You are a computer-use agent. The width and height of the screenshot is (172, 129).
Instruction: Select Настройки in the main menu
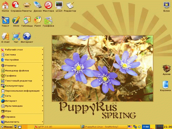coord(22,60)
